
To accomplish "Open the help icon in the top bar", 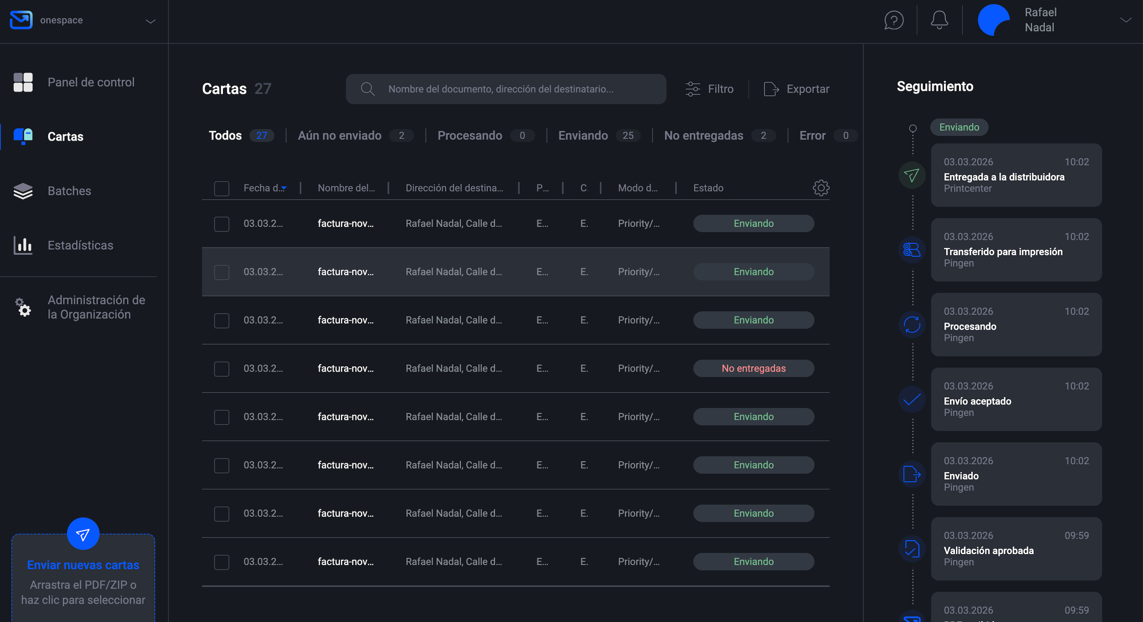I will click(893, 20).
